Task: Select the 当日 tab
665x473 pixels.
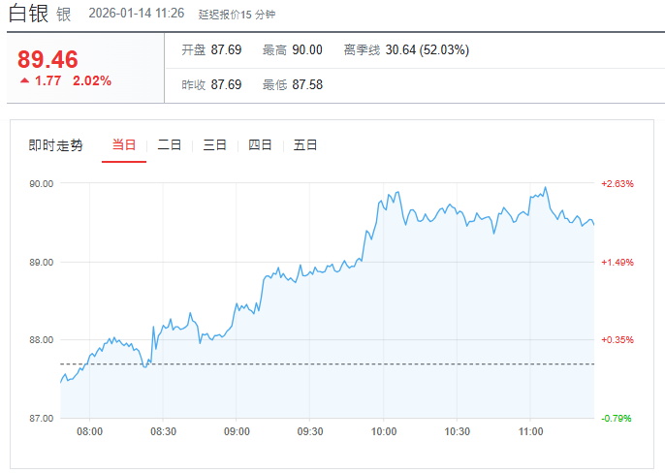Action: point(124,145)
